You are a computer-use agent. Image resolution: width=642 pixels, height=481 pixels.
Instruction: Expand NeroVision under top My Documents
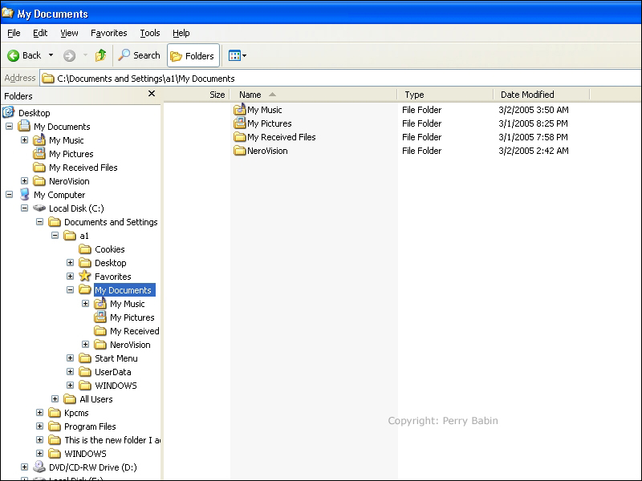(x=25, y=181)
